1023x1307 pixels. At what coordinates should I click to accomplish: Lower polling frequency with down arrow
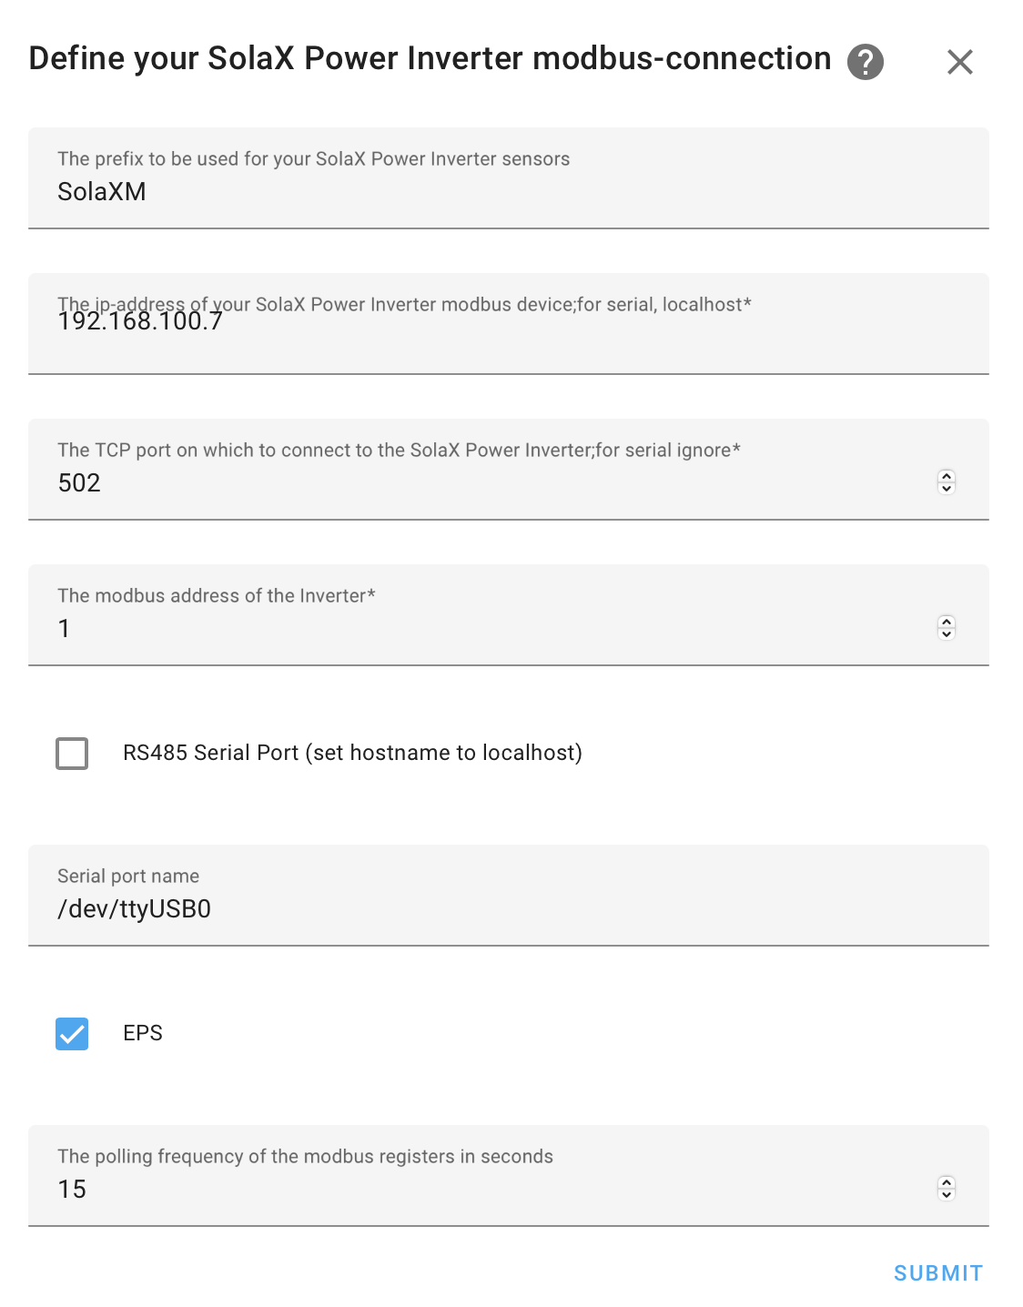947,1194
